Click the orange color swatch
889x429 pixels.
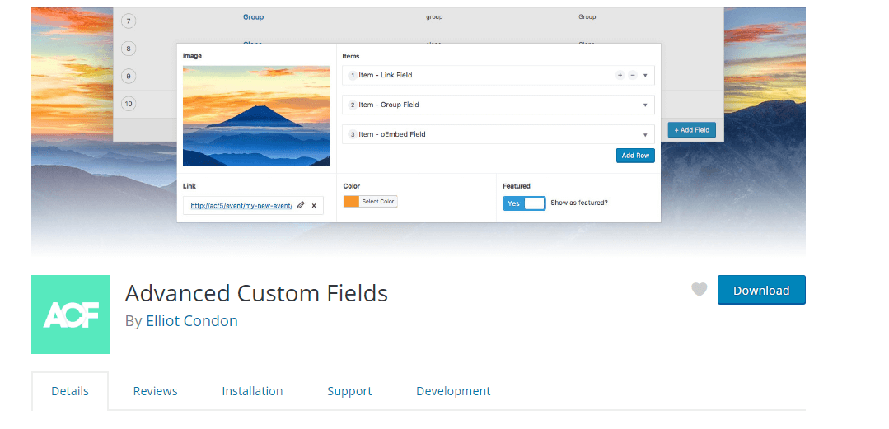(352, 202)
